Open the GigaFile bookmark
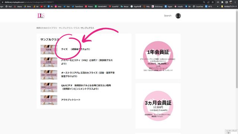 pos(136,7)
